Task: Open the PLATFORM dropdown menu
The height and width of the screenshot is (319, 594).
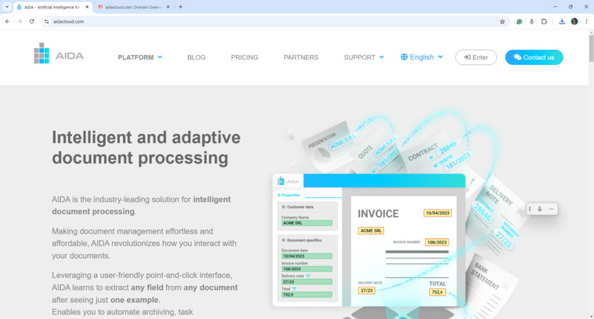Action: (140, 57)
